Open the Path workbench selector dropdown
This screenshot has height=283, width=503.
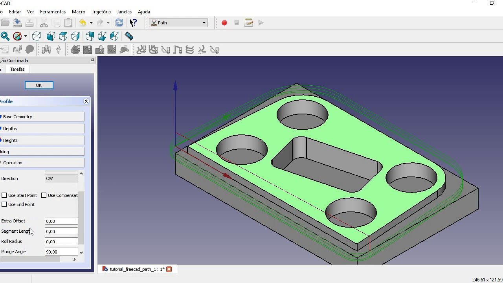[x=204, y=23]
